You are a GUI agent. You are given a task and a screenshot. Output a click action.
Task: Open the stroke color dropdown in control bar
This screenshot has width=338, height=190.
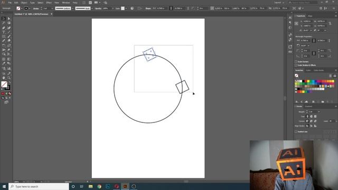click(x=30, y=8)
